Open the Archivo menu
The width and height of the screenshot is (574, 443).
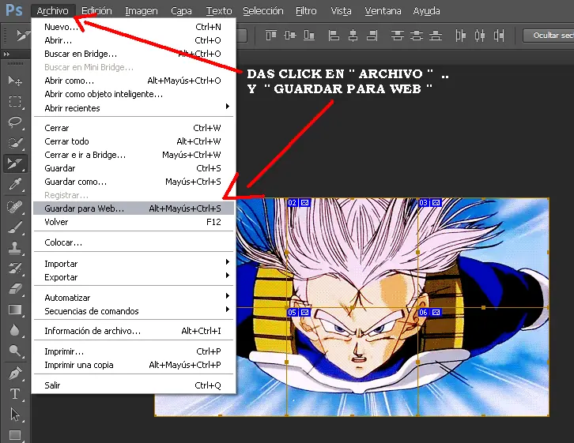[x=53, y=11]
